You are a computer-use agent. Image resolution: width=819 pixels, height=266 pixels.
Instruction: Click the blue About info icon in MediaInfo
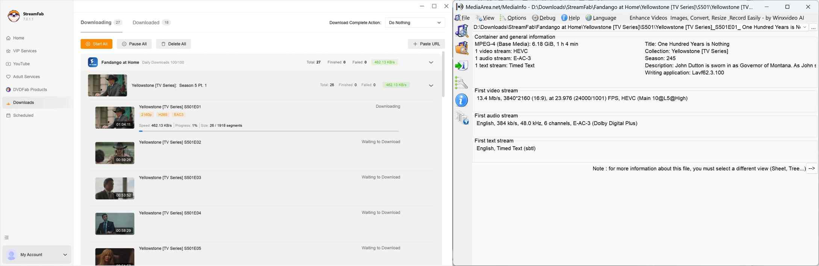point(462,100)
